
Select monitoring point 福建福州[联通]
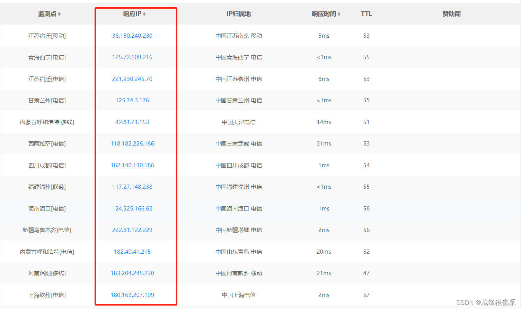click(x=47, y=187)
